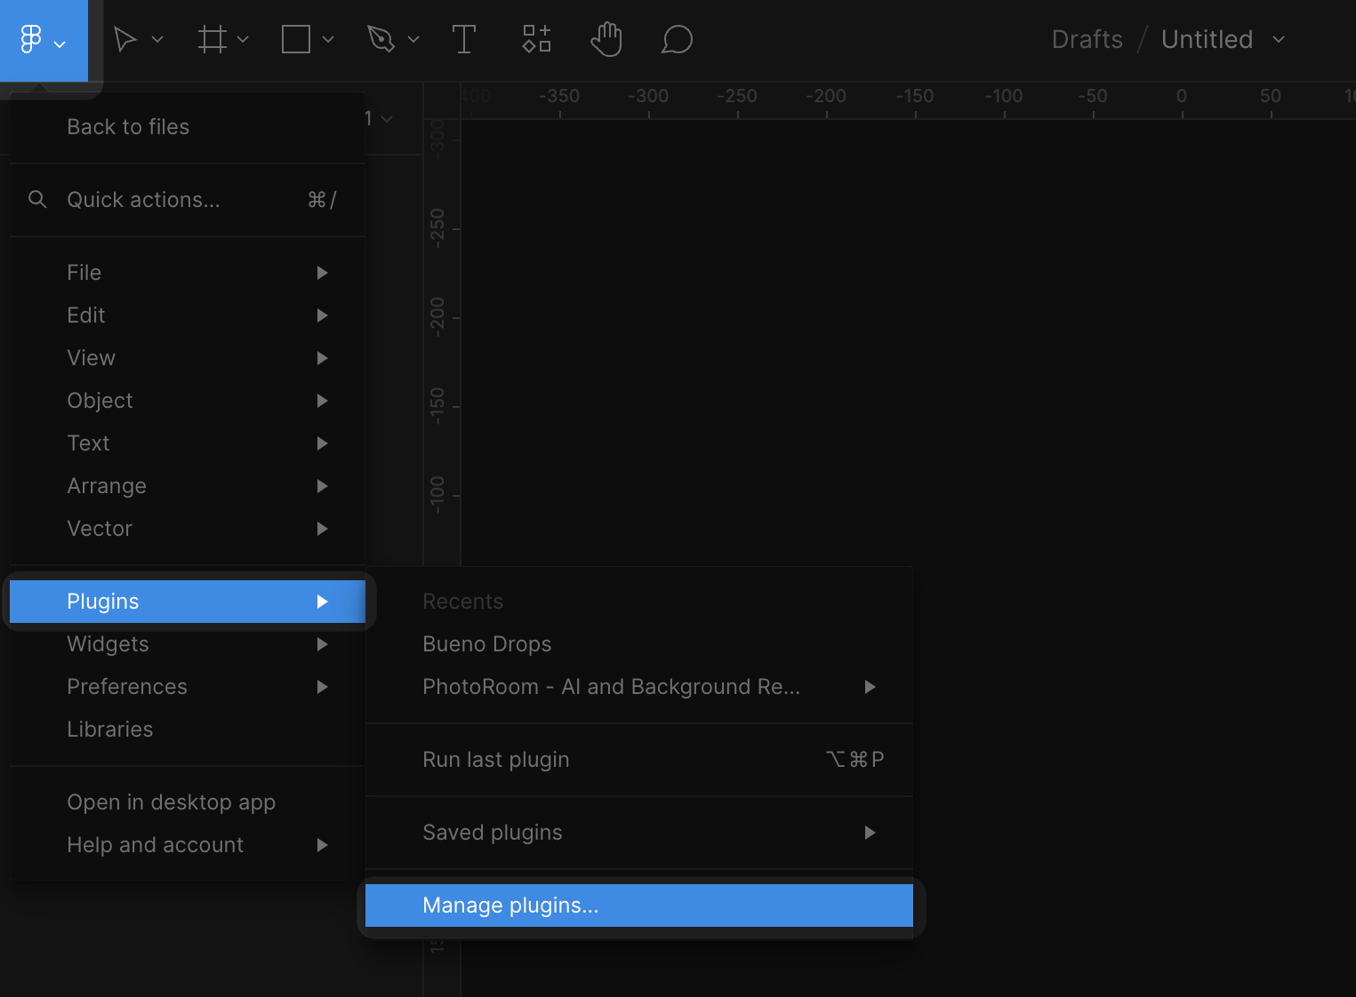The image size is (1356, 997).
Task: Expand the Move tool options chevron
Action: click(x=157, y=40)
